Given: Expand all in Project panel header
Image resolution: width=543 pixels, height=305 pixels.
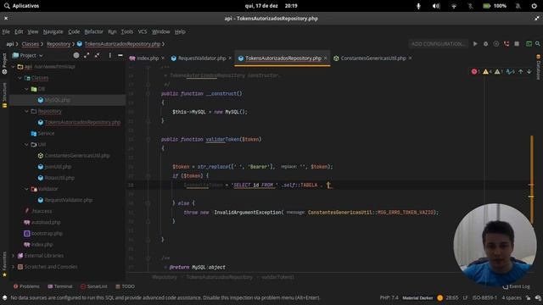Looking at the screenshot, I should 87,55.
